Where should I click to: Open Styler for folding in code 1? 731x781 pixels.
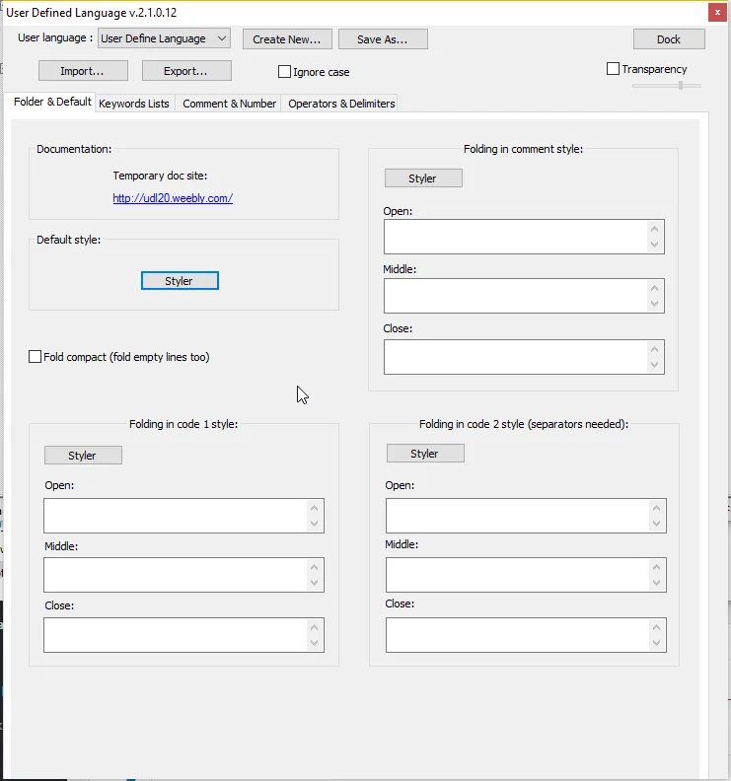(83, 456)
